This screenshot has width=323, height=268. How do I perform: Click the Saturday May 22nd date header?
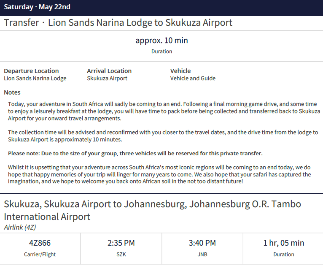point(37,7)
